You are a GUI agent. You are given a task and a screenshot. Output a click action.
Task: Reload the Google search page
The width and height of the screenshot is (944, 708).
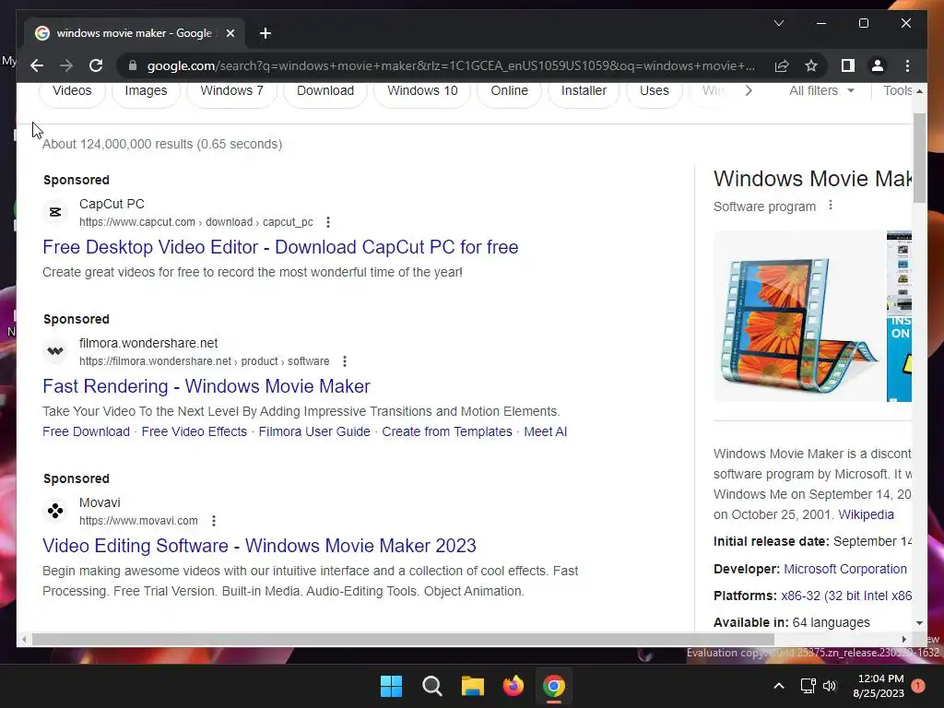(x=96, y=65)
